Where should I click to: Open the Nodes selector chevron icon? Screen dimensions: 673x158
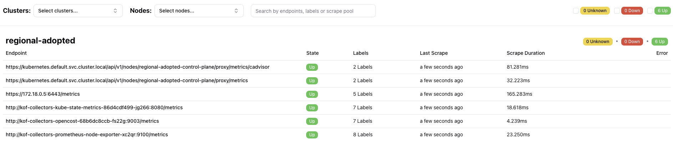pos(236,11)
